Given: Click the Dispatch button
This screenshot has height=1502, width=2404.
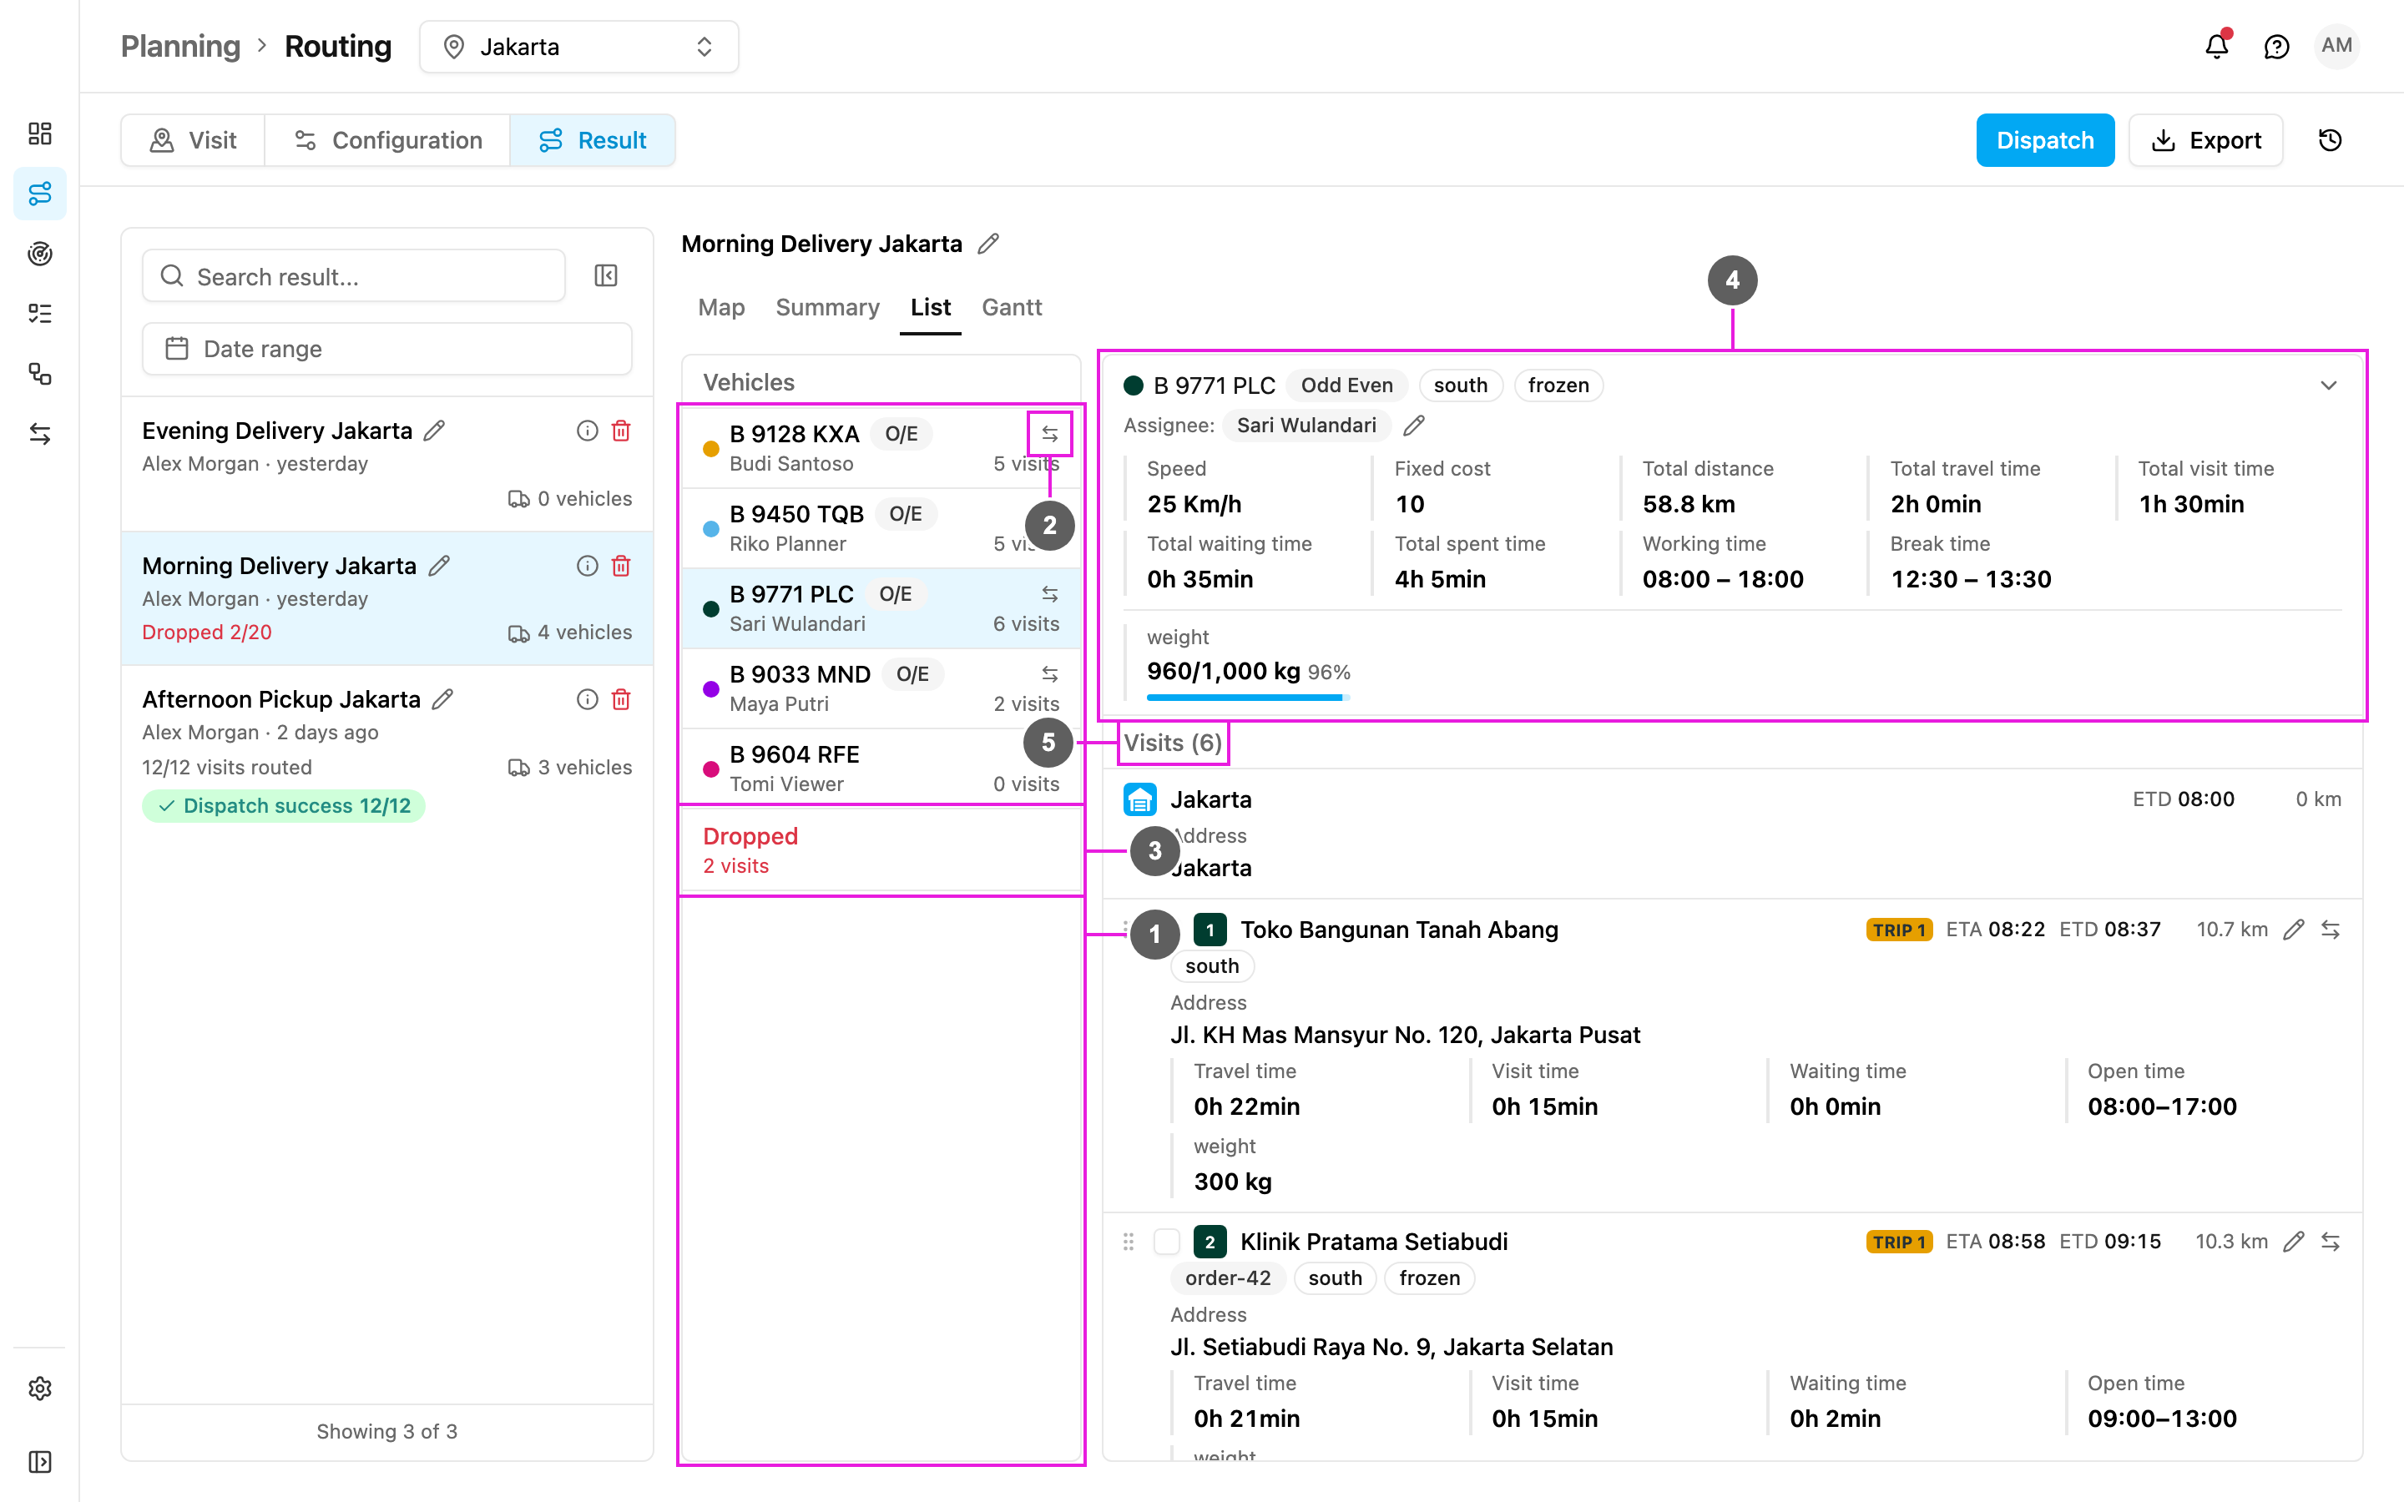Looking at the screenshot, I should [x=2044, y=140].
